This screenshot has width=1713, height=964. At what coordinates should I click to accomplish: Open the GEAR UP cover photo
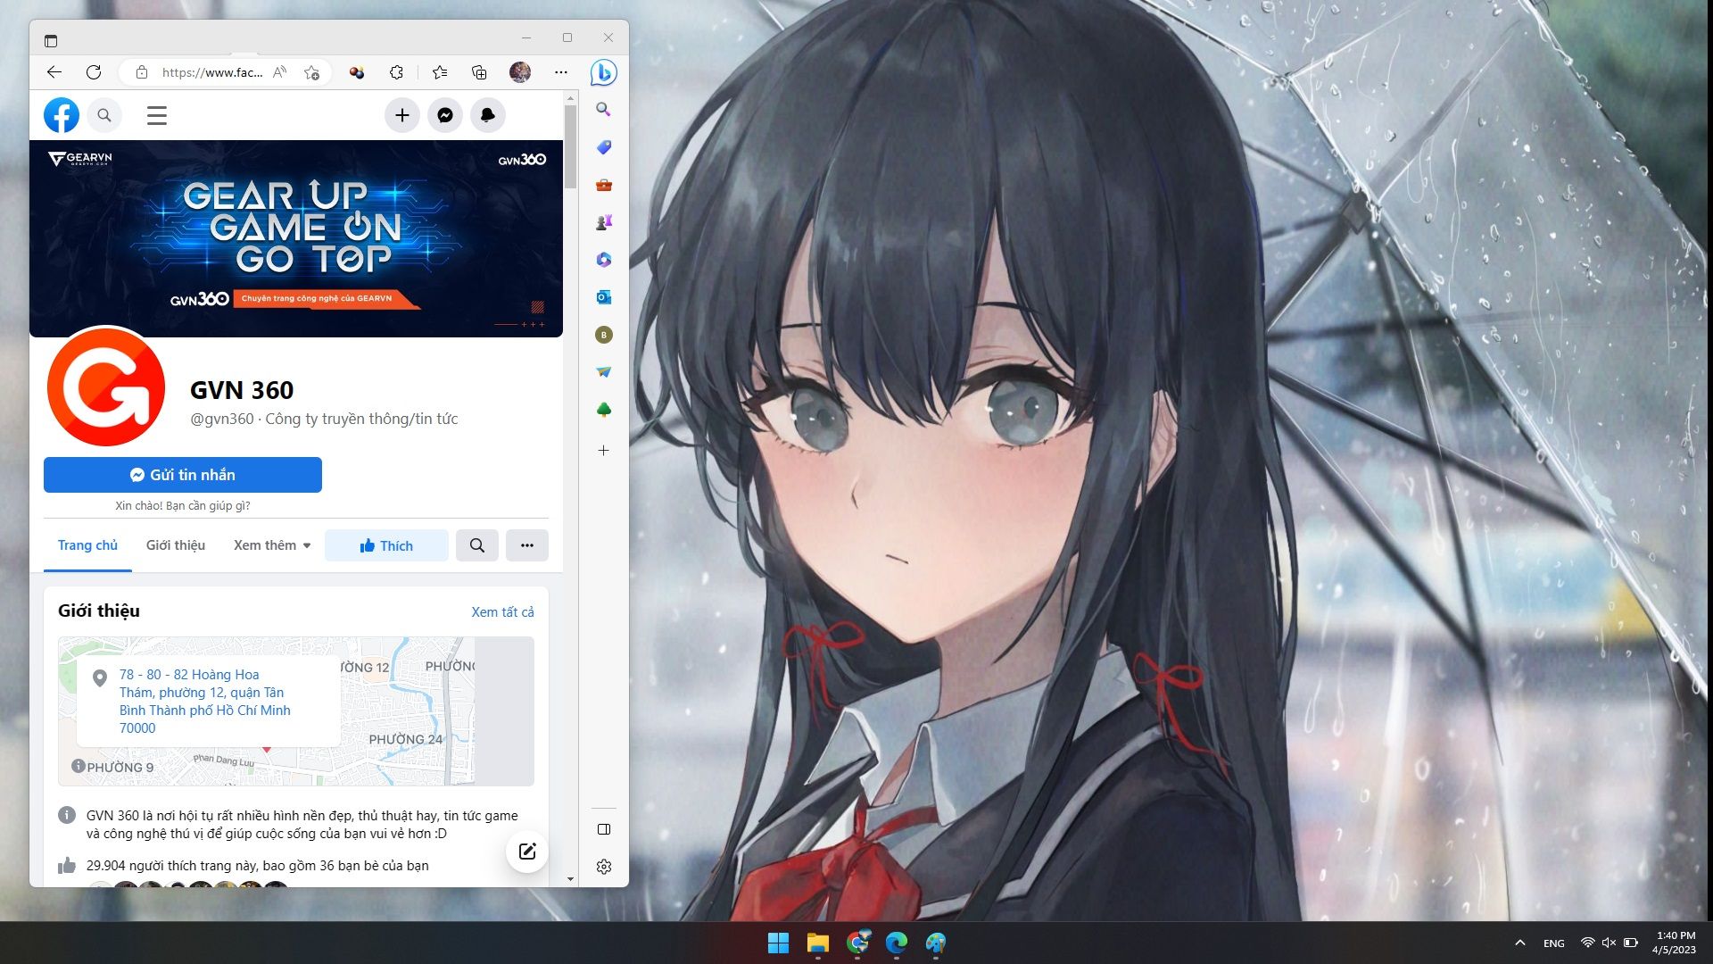[x=296, y=238]
